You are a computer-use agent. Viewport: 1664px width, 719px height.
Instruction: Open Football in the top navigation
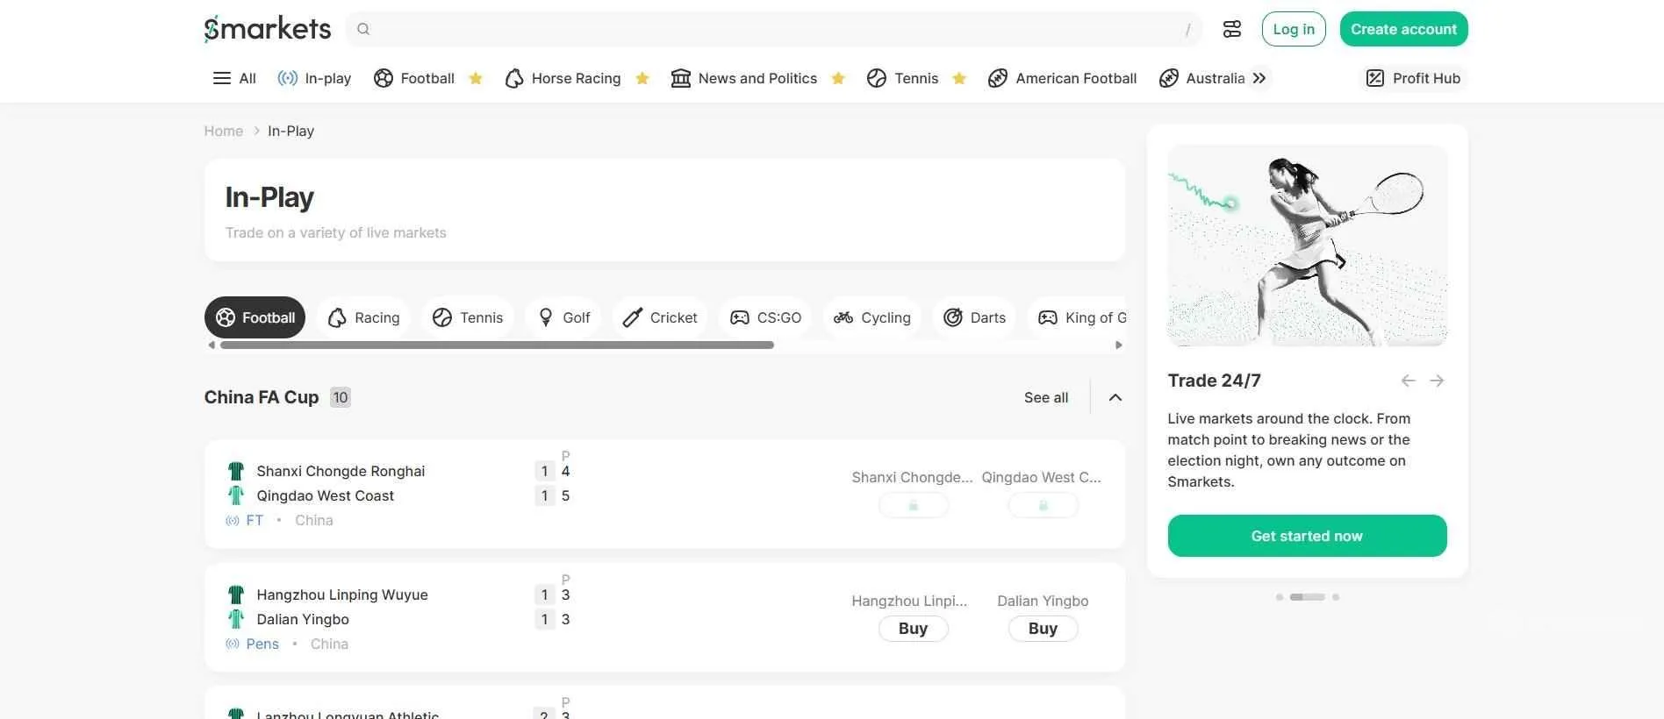click(x=414, y=78)
